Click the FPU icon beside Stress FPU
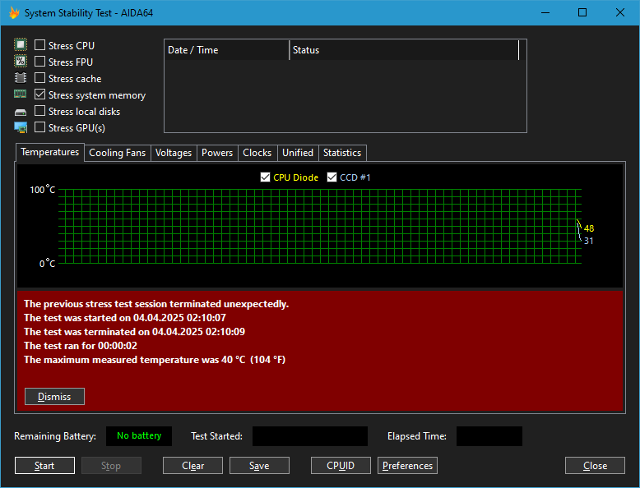 (21, 62)
